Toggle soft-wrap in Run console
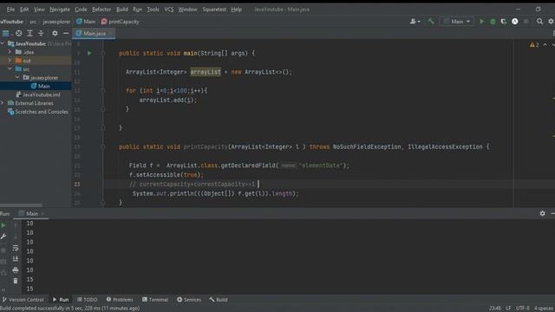Viewport: 555px width, 312px height. (x=16, y=249)
